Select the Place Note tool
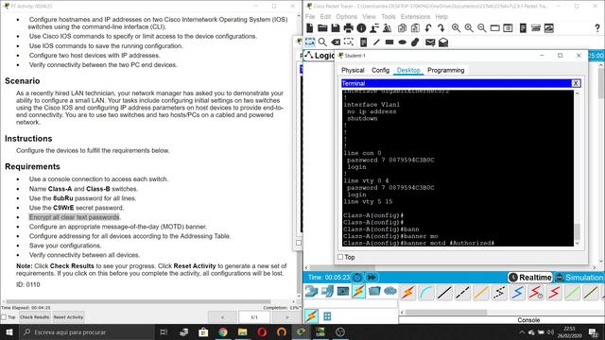605x340 pixels. pos(363,42)
